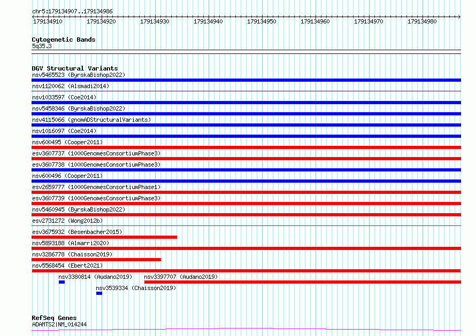The width and height of the screenshot is (476, 336).
Task: Click the red bar under nsv600495
Action: (246, 147)
